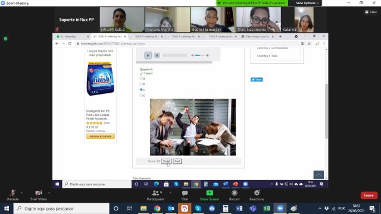Viewport: 381px width, 214px height.
Task: Select radio option A
Action: (x=141, y=78)
